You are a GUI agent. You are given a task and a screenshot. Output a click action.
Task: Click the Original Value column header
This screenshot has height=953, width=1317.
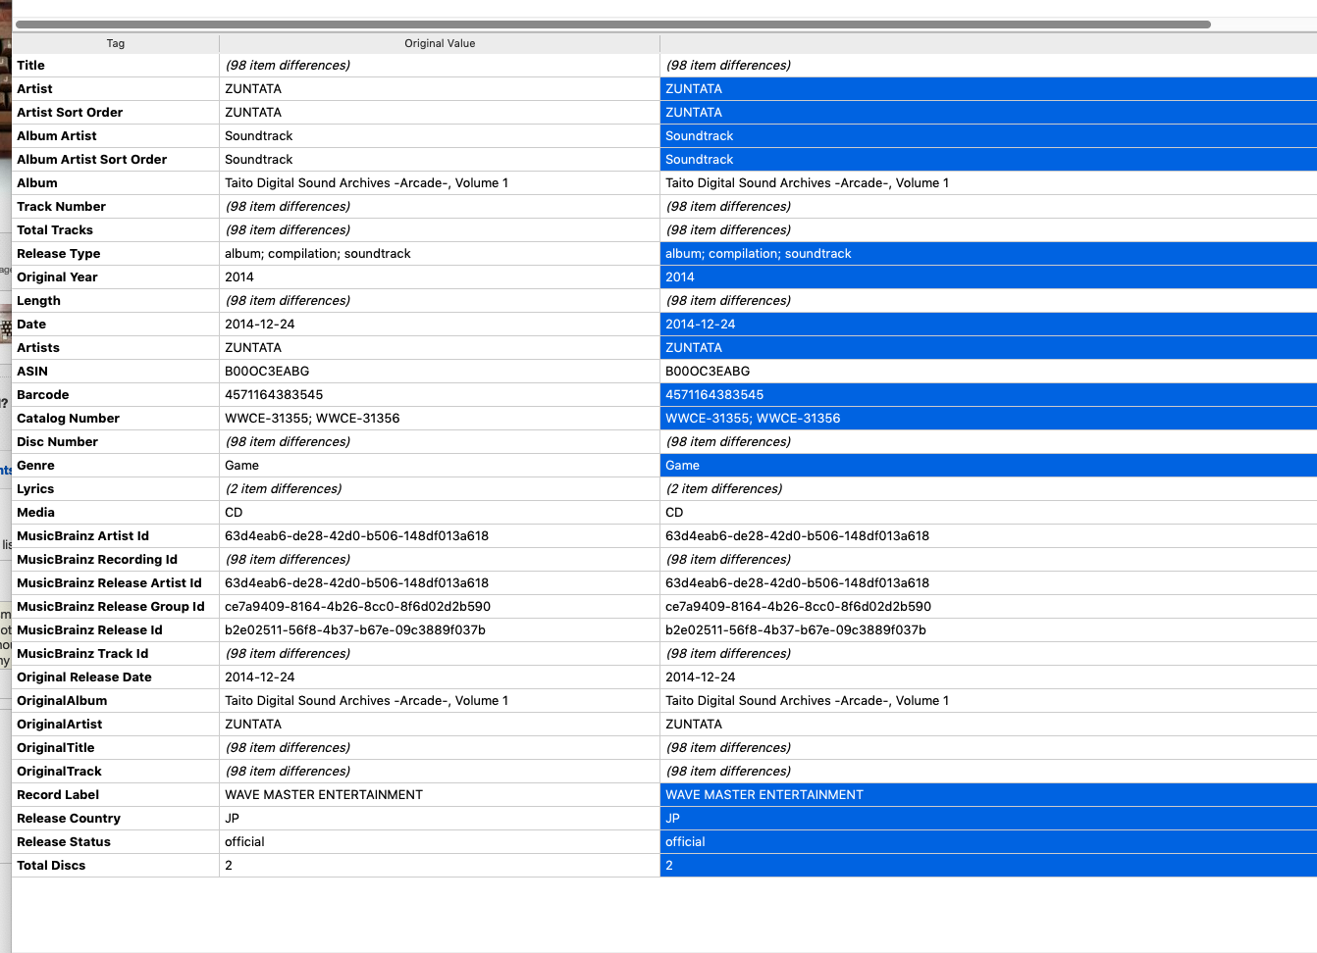tap(440, 43)
